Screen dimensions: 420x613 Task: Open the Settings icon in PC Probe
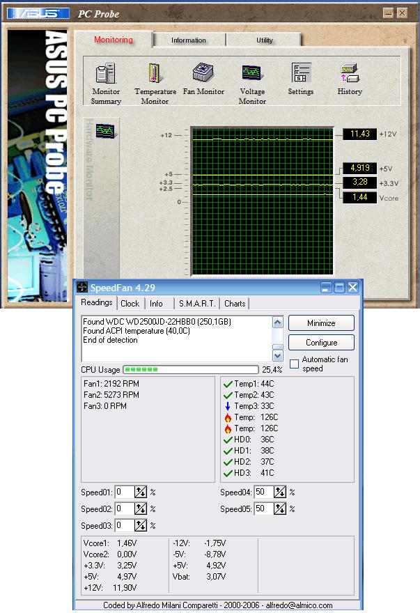pos(301,73)
